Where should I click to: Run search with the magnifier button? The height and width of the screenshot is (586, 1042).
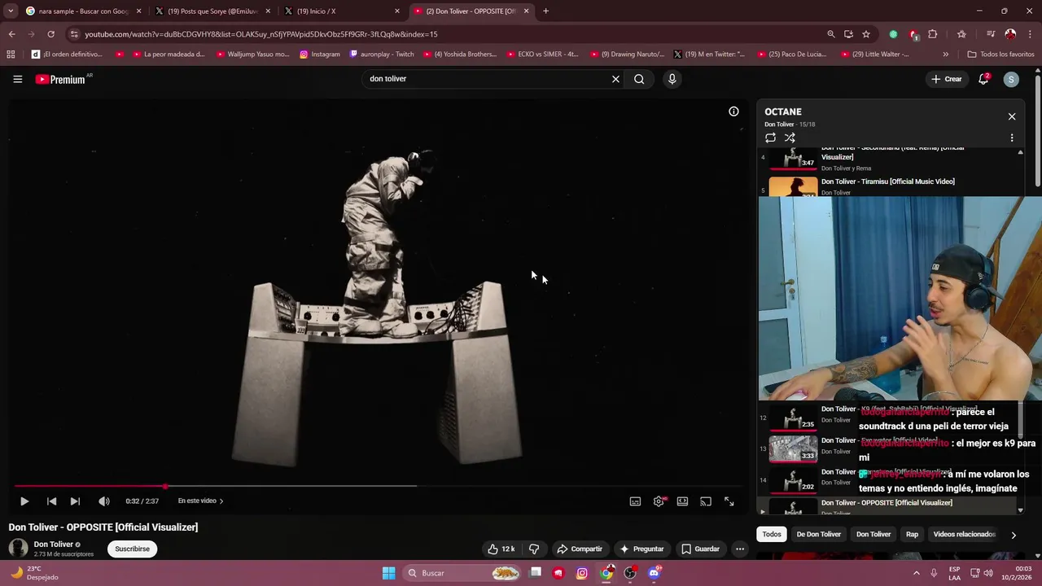click(639, 79)
